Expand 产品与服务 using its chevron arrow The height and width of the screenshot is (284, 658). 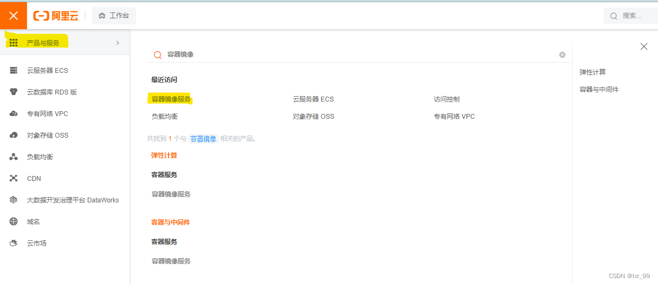click(x=118, y=43)
